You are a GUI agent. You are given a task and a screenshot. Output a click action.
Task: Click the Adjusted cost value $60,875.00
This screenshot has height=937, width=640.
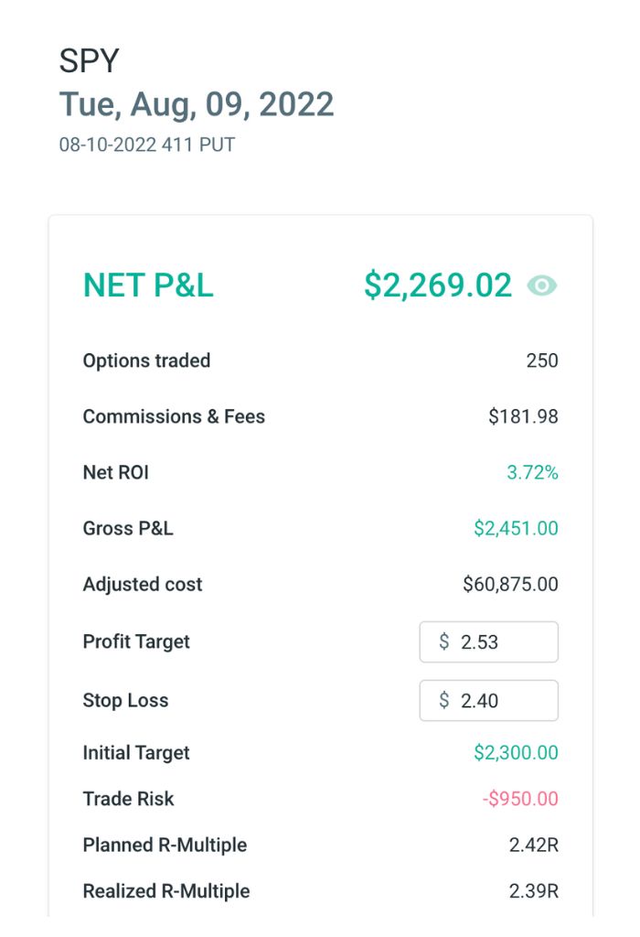click(x=512, y=584)
